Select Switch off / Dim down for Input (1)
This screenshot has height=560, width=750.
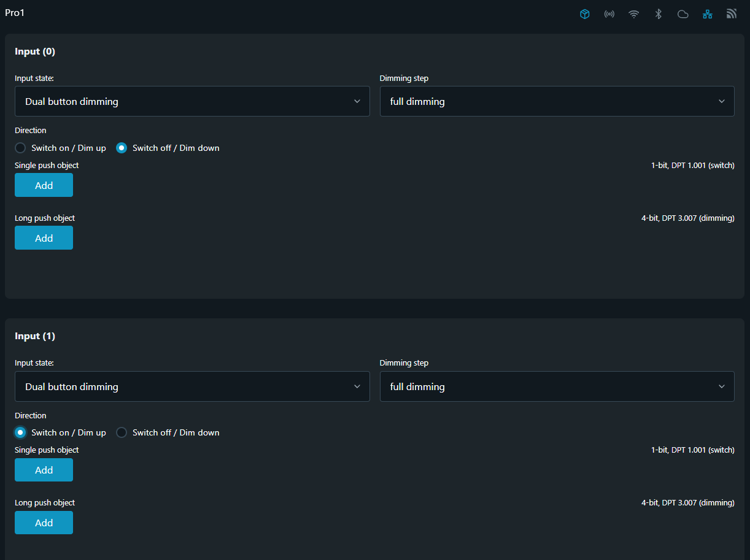tap(122, 432)
